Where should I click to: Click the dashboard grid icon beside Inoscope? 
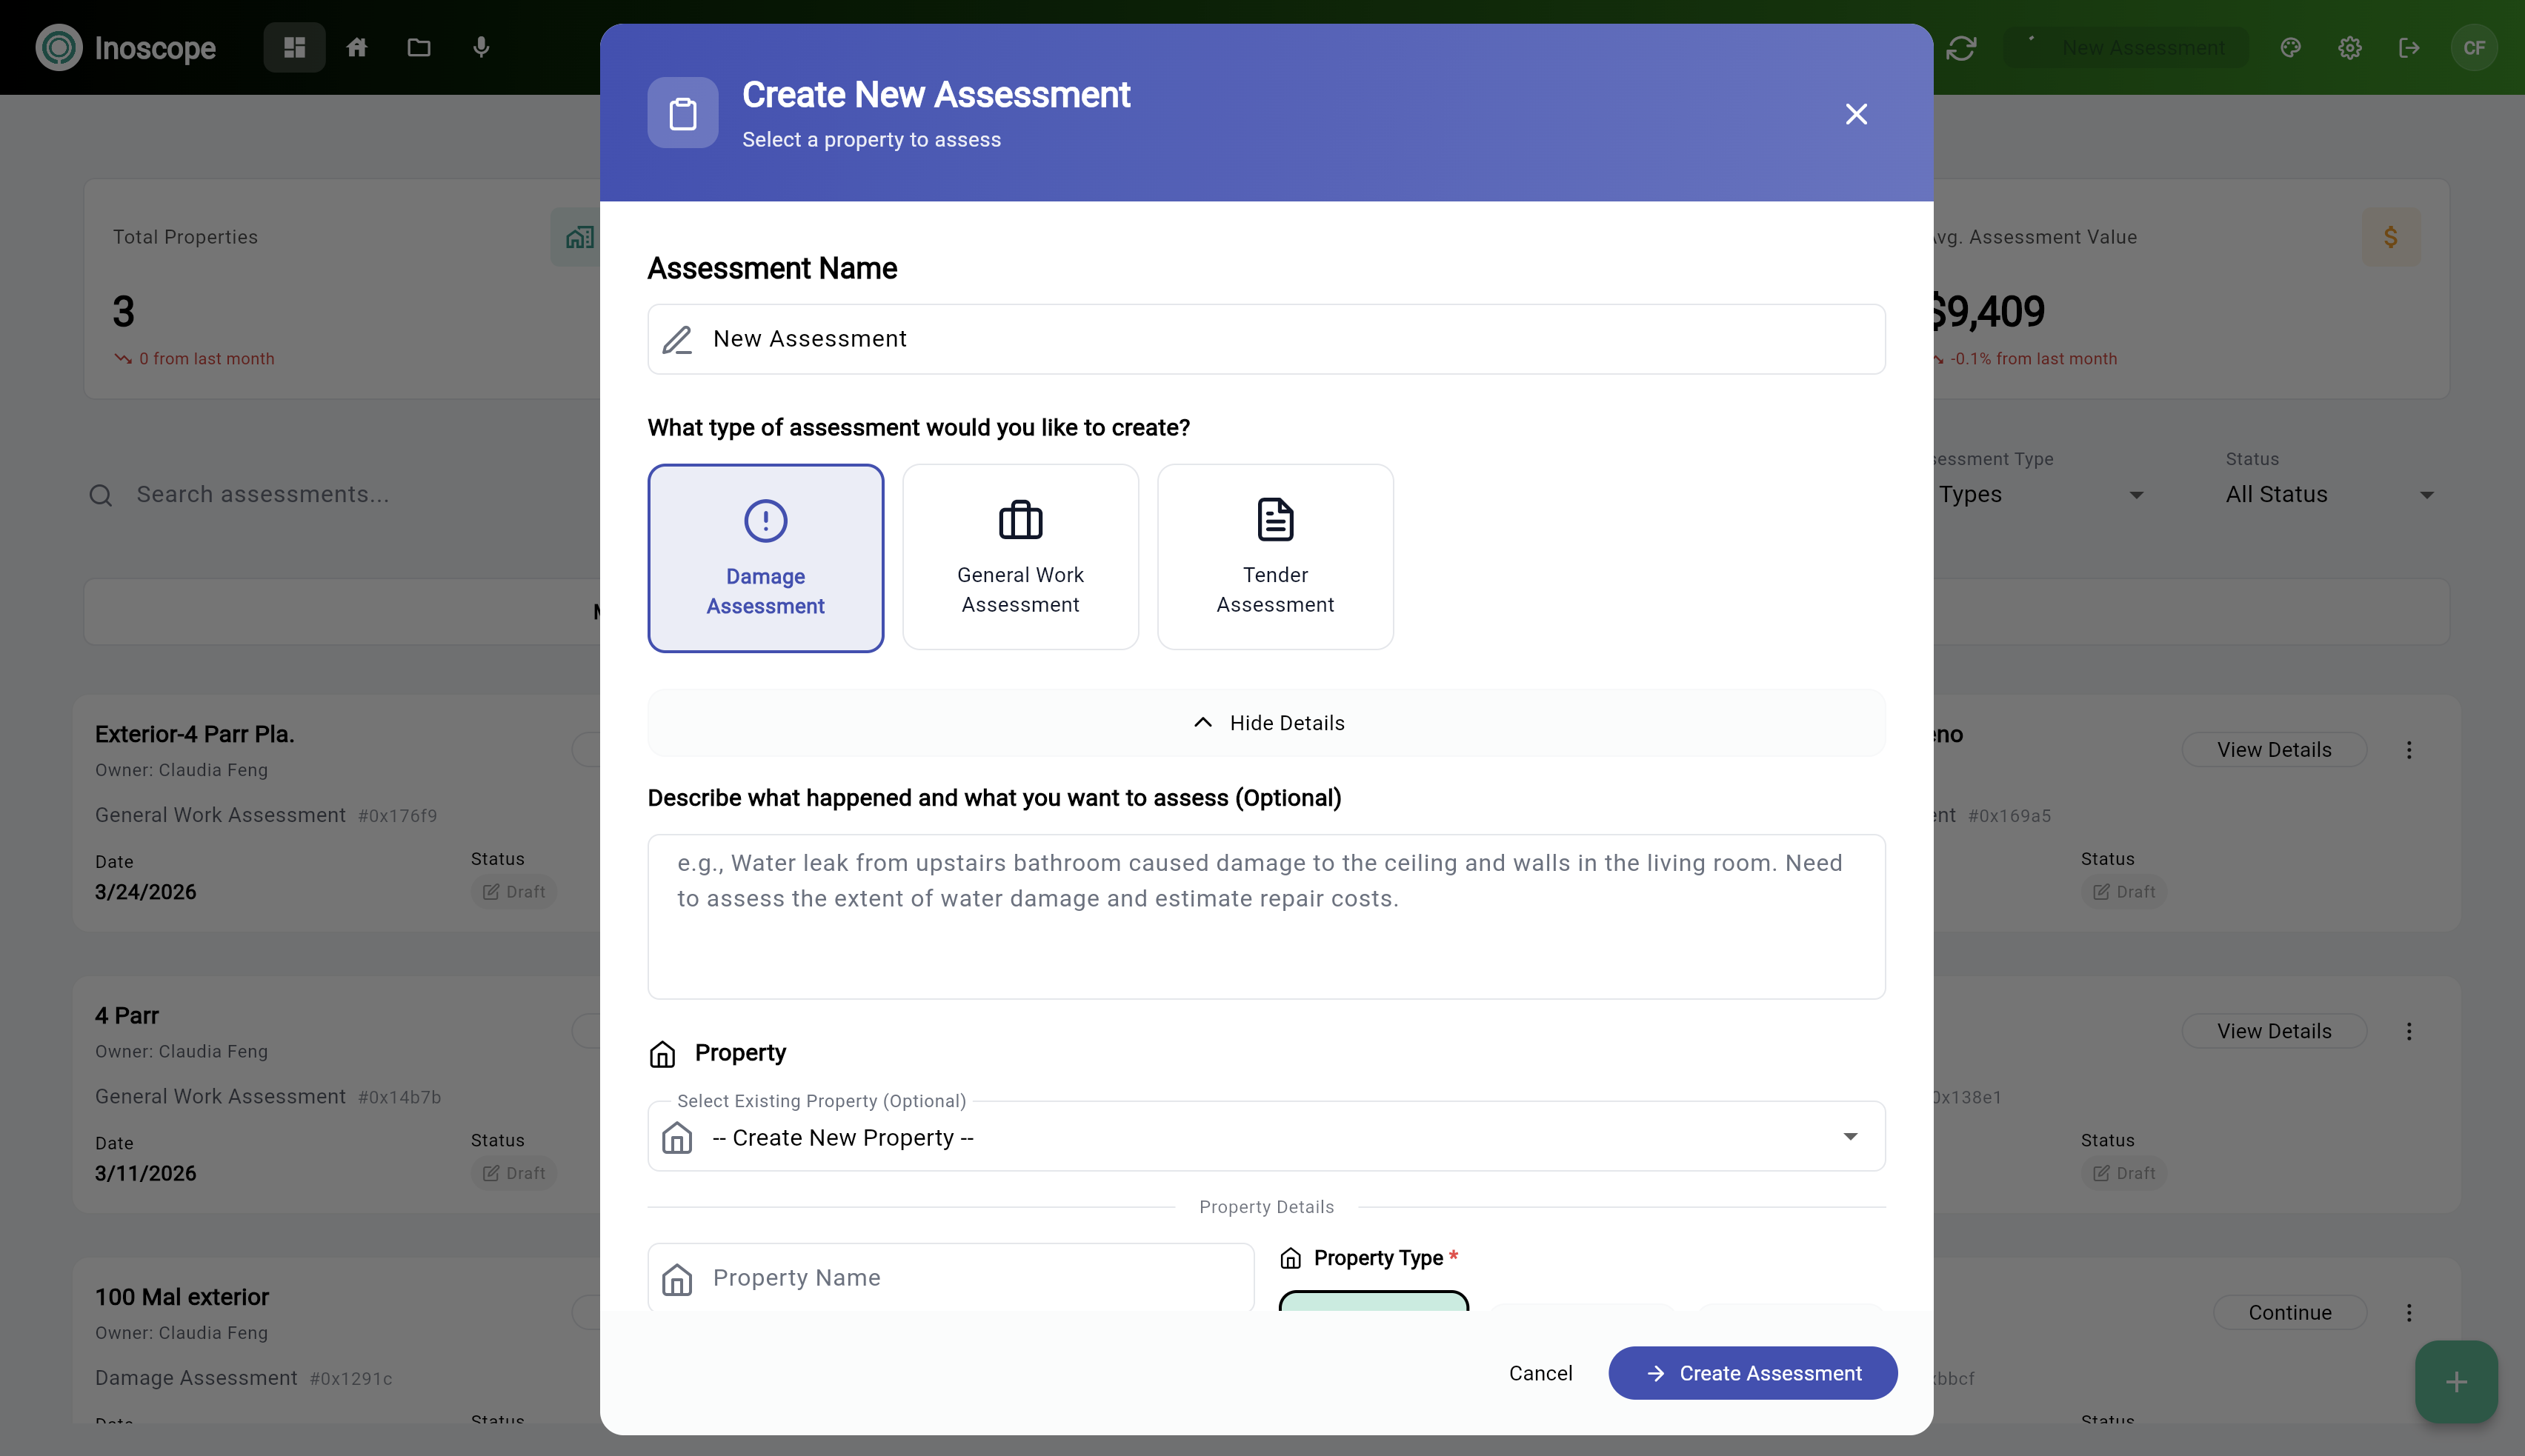point(293,47)
